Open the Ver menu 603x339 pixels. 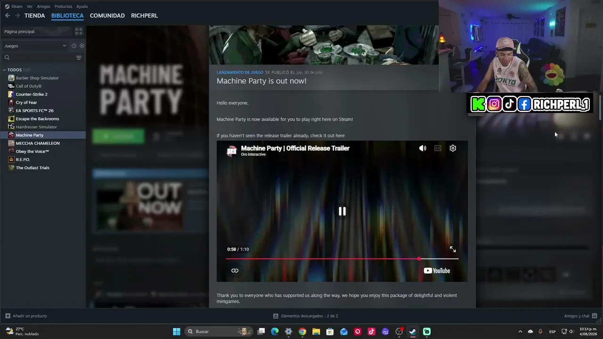pyautogui.click(x=30, y=7)
